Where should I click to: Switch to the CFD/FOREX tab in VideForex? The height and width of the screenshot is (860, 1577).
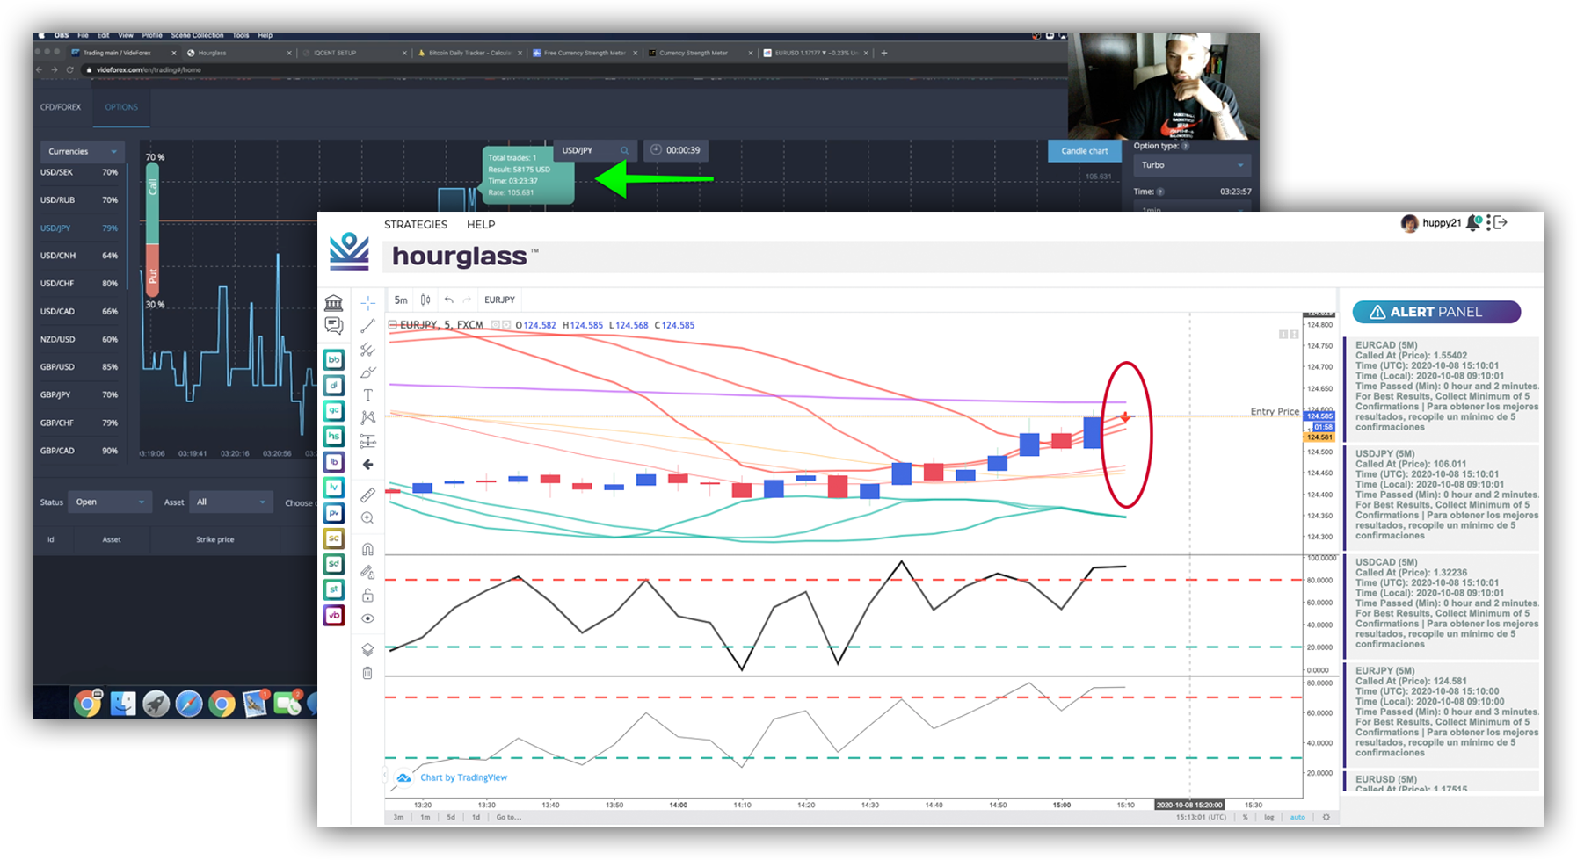[61, 107]
